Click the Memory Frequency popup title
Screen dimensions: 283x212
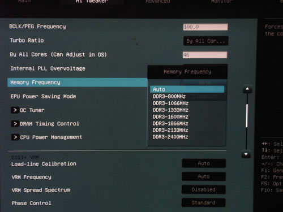pos(187,72)
